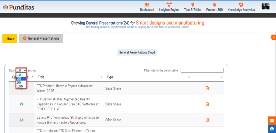The height and width of the screenshot is (133, 276).
Task: Click the Tips & Tricks lightbulb icon
Action: pos(193,5)
